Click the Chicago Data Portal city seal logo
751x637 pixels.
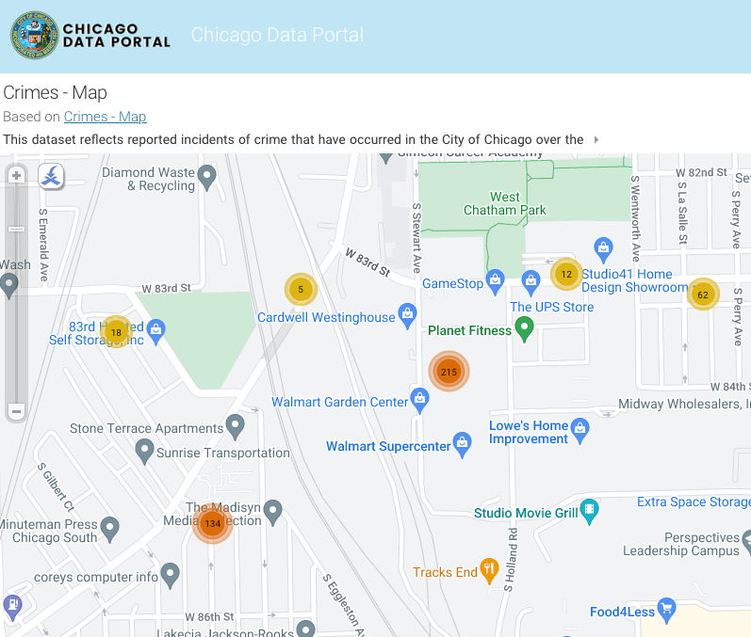point(35,36)
